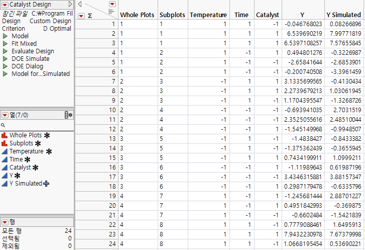Select the Y Simulated column header

tap(343, 15)
